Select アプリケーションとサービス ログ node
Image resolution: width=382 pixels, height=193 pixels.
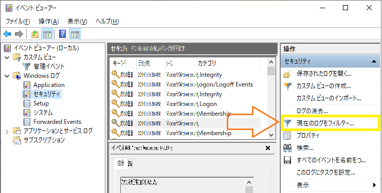tap(58, 131)
